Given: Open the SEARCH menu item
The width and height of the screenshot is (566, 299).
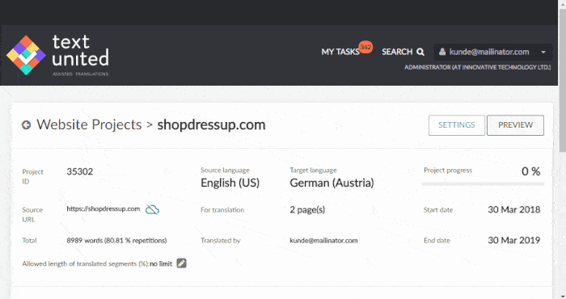Looking at the screenshot, I should 403,52.
